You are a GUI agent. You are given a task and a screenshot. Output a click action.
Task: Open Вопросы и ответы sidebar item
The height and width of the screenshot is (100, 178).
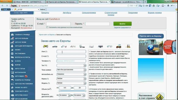23,57
